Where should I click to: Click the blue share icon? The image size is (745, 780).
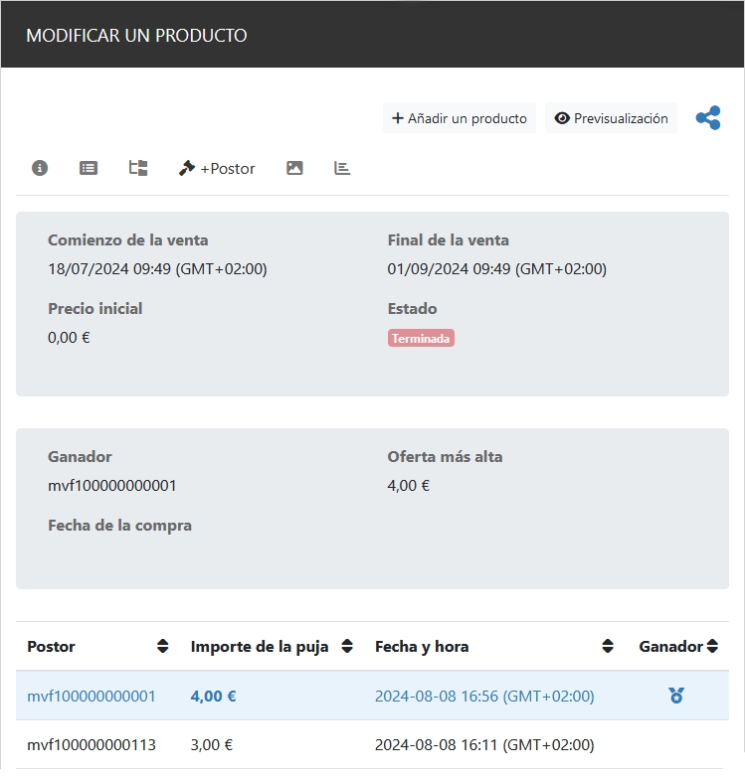tap(708, 118)
